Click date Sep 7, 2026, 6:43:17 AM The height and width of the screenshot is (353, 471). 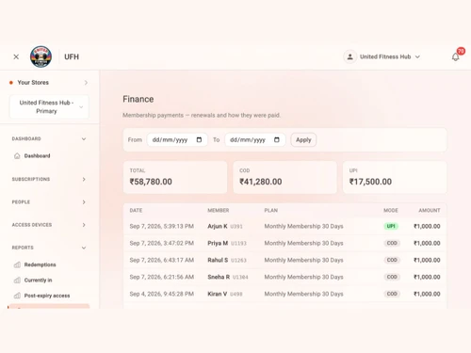[x=162, y=260]
